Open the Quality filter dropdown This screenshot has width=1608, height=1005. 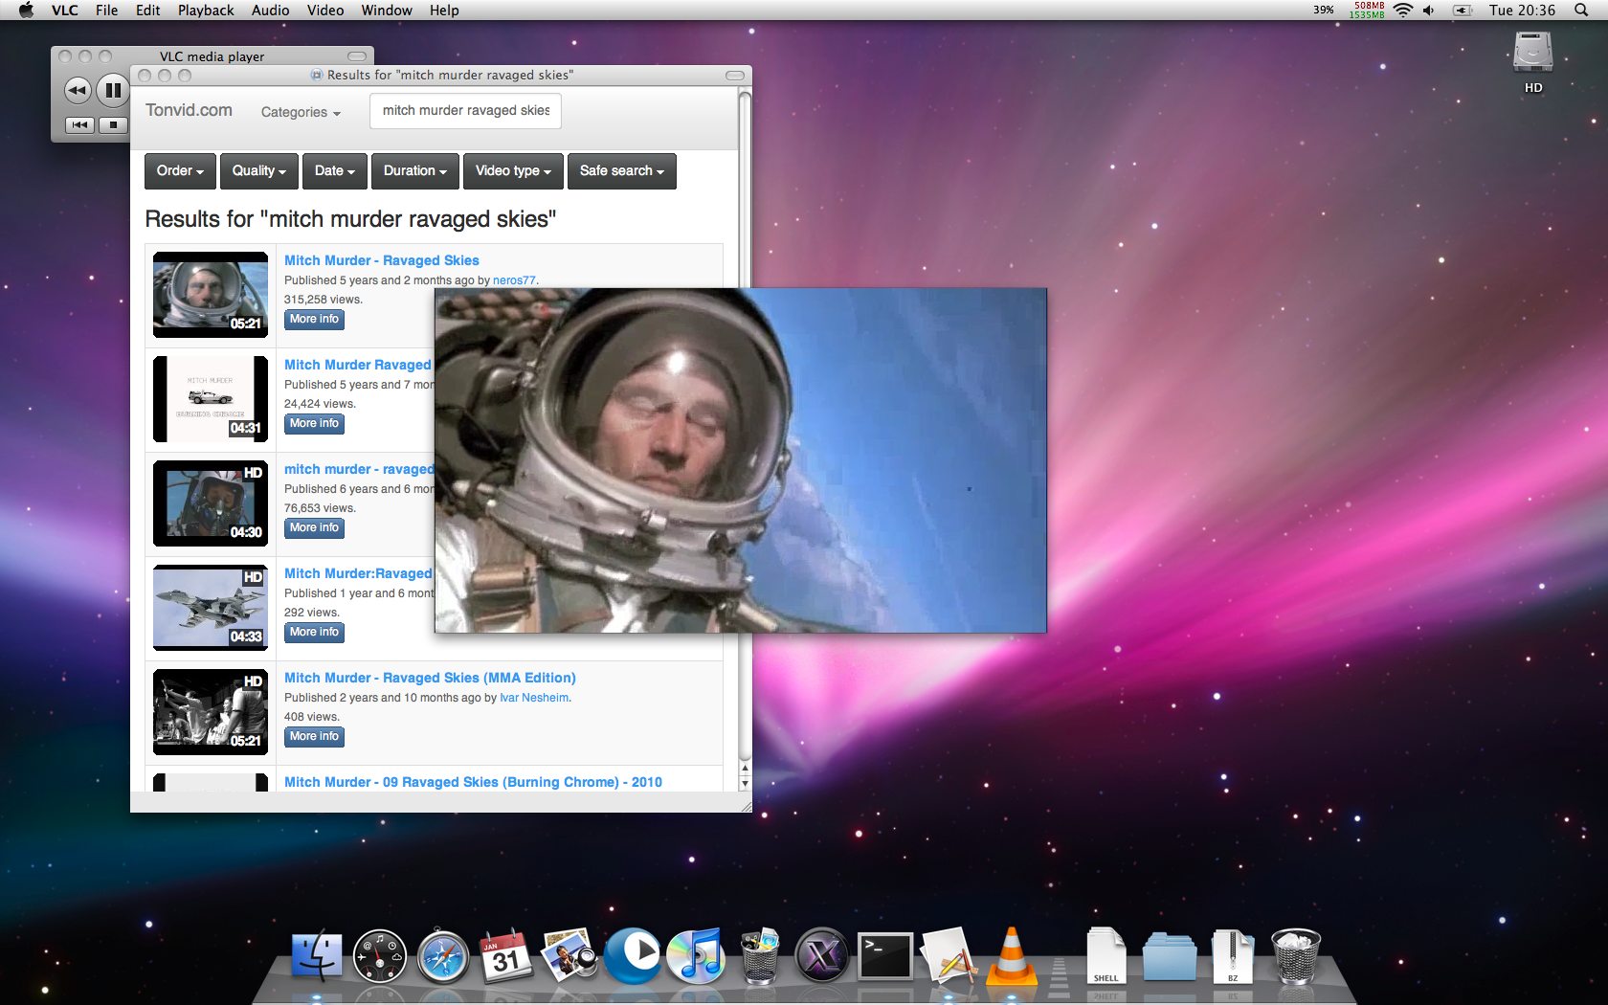[x=258, y=171]
